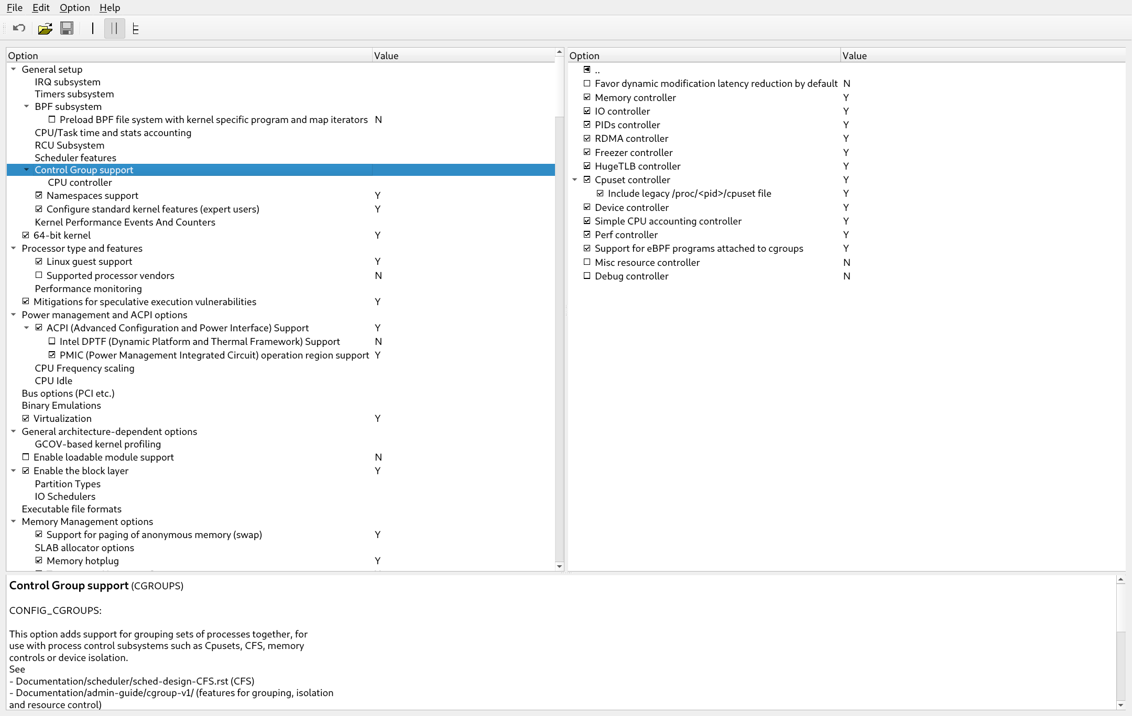Switch to Full View tree icon

pyautogui.click(x=136, y=28)
